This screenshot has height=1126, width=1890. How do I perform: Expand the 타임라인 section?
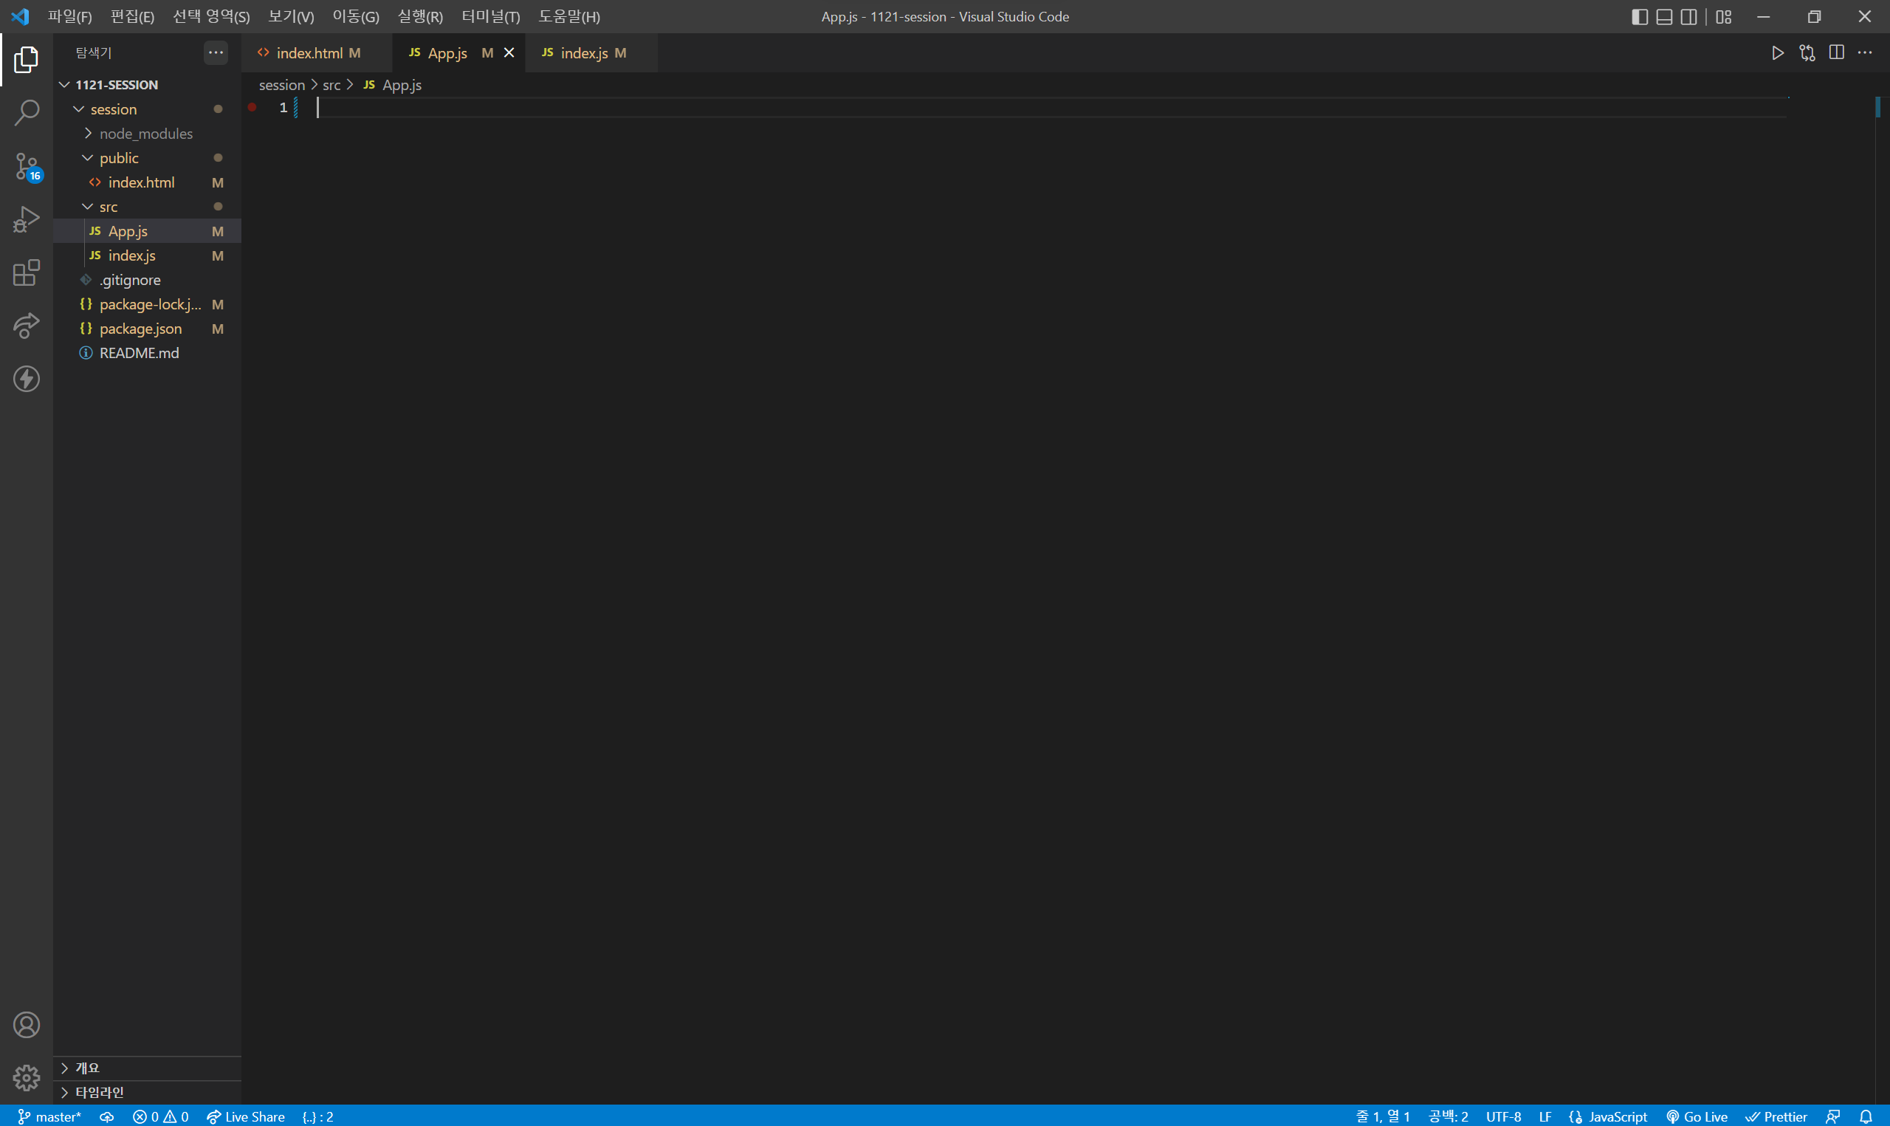point(100,1092)
